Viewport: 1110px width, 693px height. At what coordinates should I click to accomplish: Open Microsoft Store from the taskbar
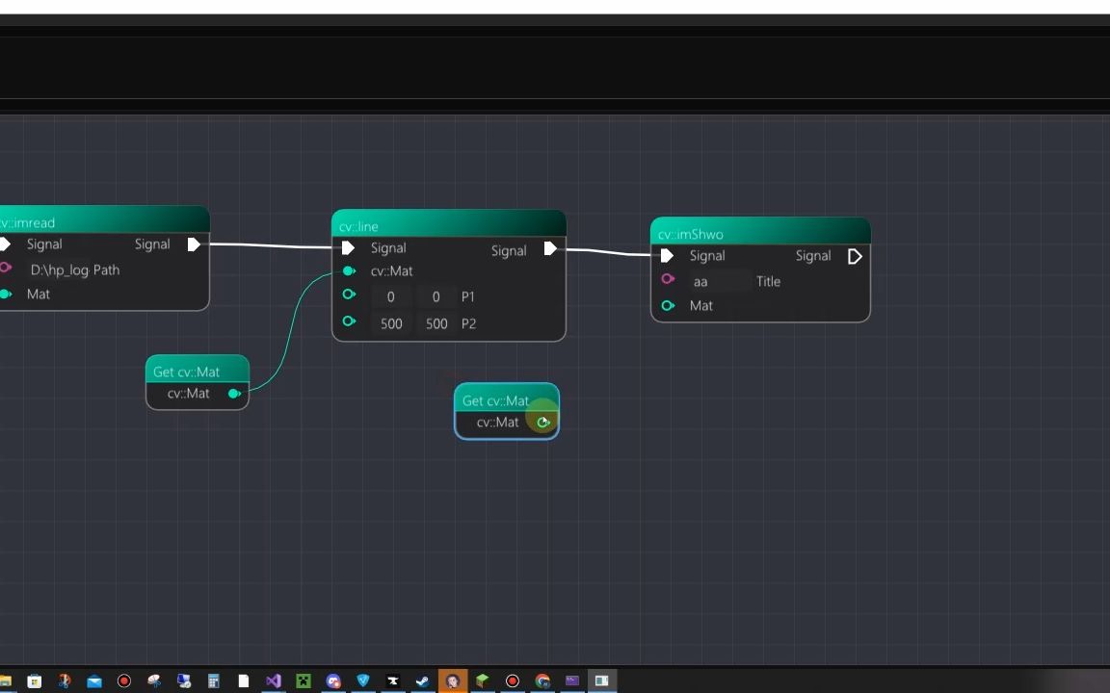tap(34, 681)
